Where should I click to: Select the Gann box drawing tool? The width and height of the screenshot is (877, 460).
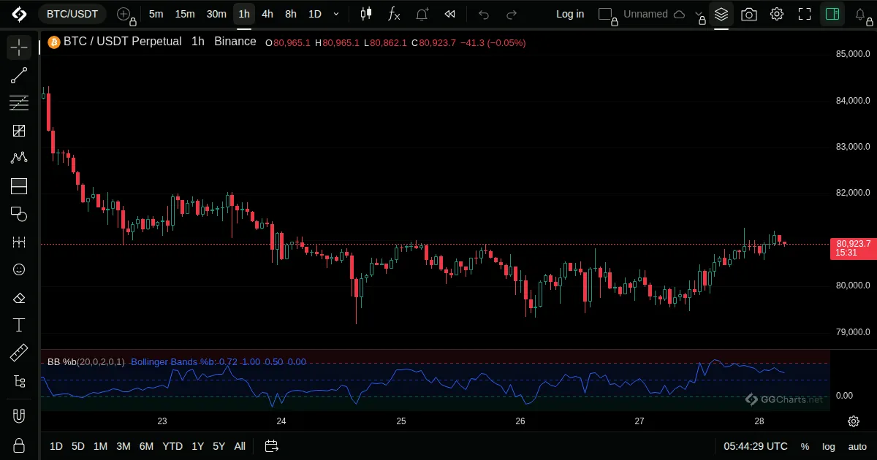coord(19,131)
